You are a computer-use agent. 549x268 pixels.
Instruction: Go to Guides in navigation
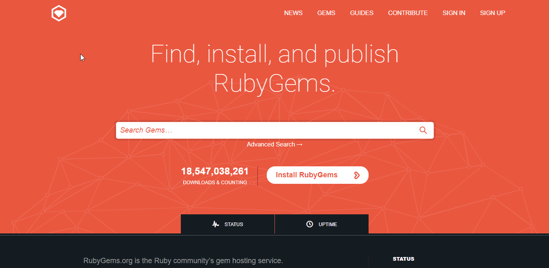tap(362, 13)
